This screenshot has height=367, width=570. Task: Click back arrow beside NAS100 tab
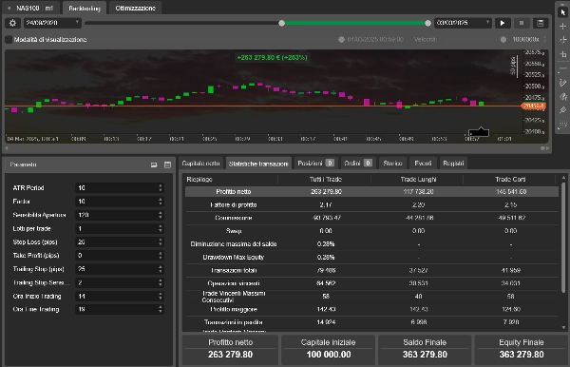point(9,8)
